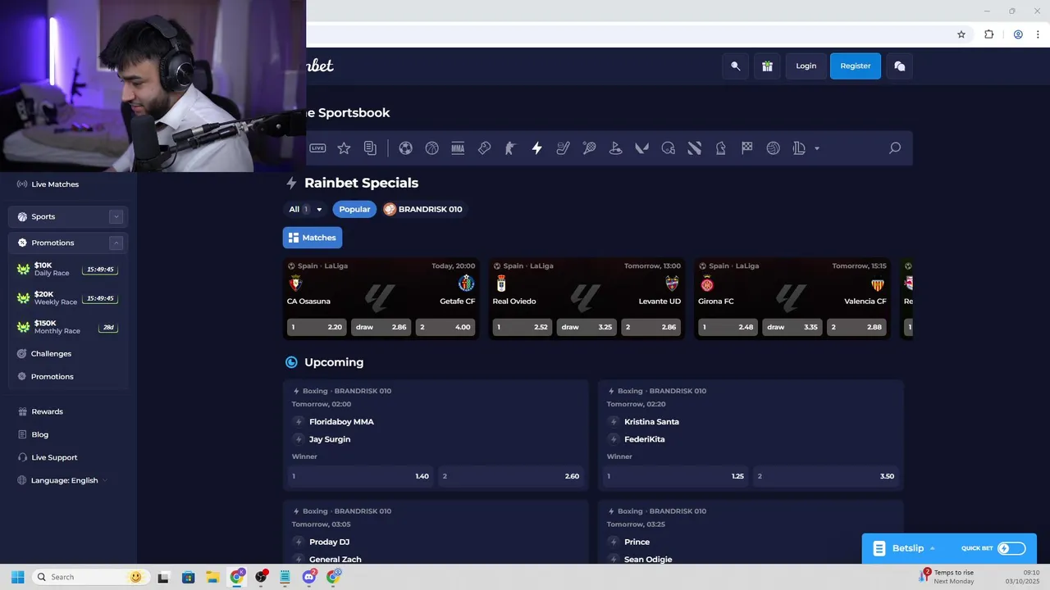Pick FederiKita to win at 3.50
Screen dimensions: 1050x590
(826, 476)
